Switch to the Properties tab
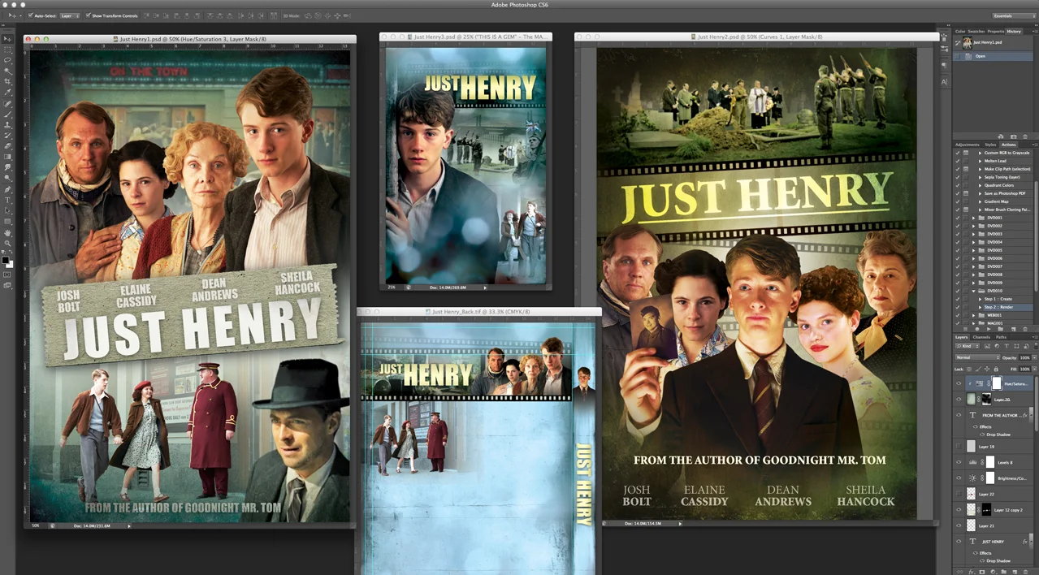1039x575 pixels. coord(996,32)
